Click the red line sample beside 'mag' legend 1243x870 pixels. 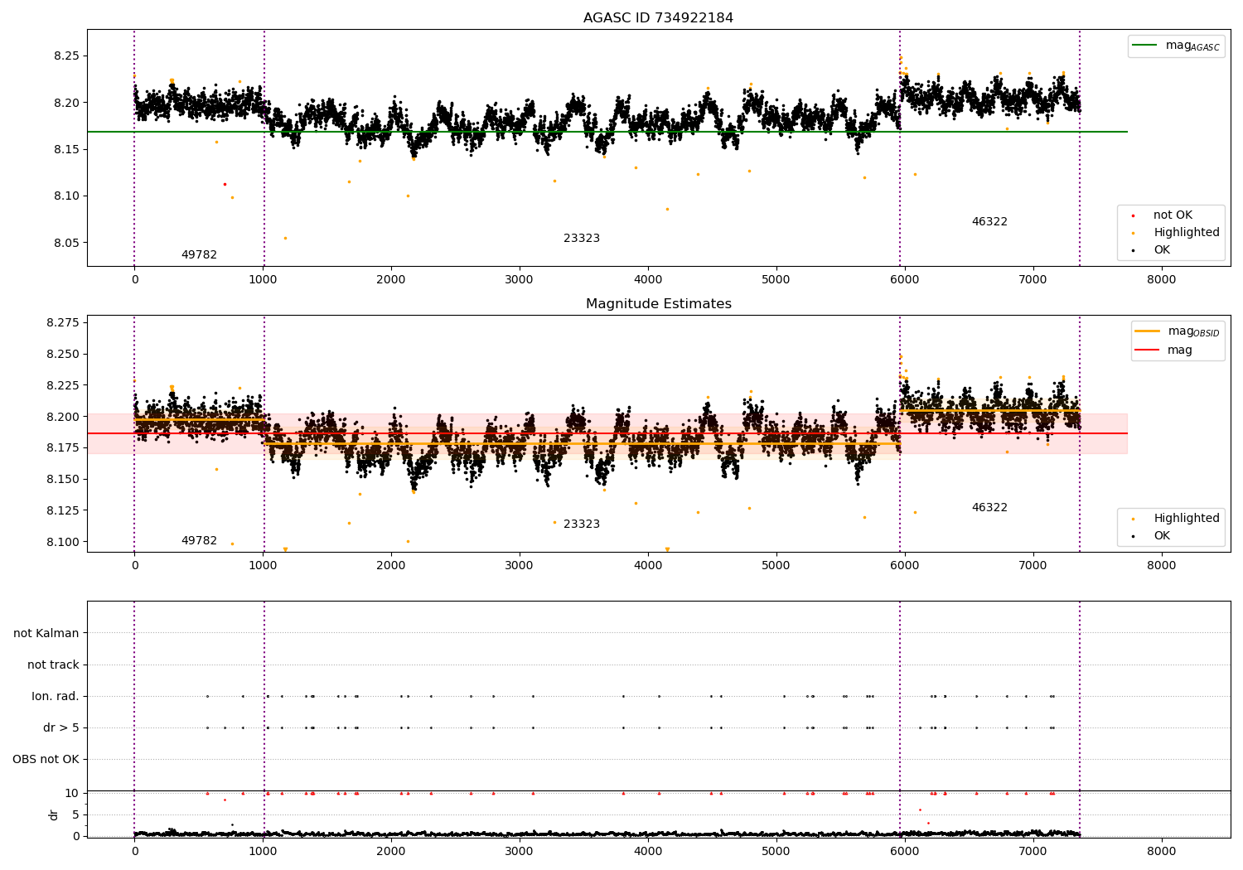coord(1147,350)
